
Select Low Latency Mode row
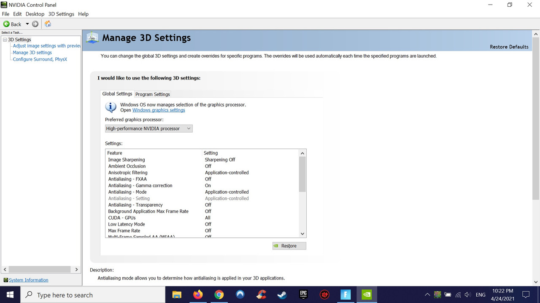click(x=202, y=224)
